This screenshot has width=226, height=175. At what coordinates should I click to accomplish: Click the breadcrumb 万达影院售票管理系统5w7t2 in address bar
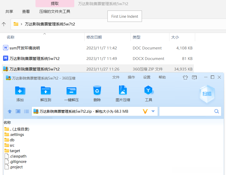[x=50, y=24]
